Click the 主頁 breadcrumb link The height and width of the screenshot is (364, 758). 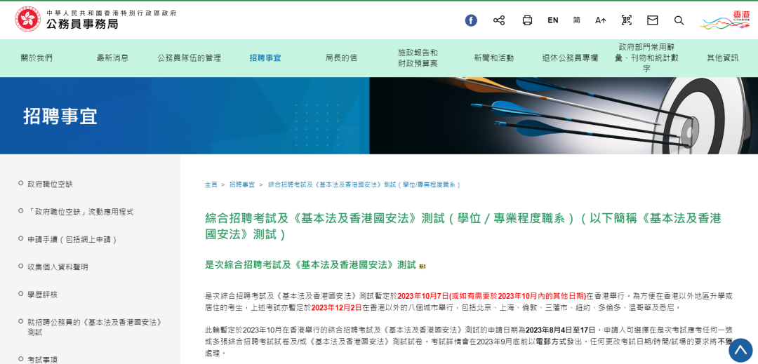coord(211,184)
